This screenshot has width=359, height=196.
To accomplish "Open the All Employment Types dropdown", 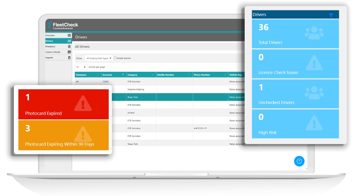I will click(99, 58).
